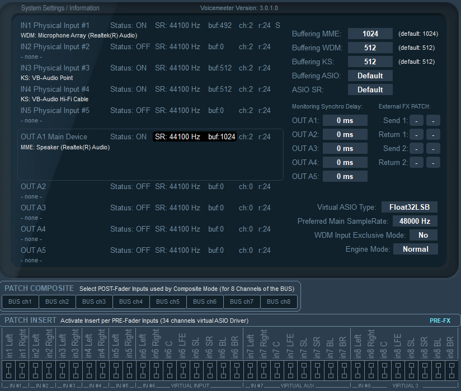Toggle WDM Input Exclusive Mode setting
Image resolution: width=461 pixels, height=391 pixels.
[423, 235]
